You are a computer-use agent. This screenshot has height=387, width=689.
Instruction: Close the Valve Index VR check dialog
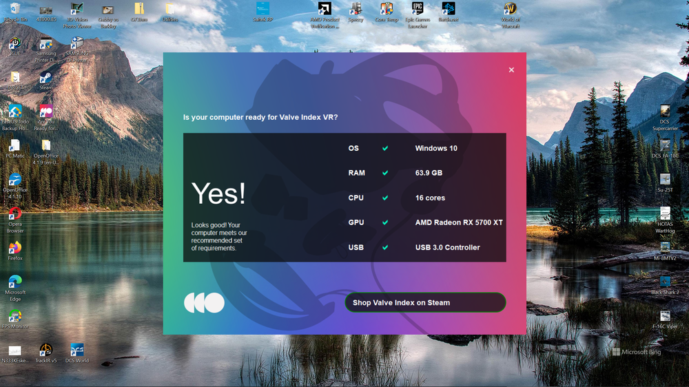point(511,70)
